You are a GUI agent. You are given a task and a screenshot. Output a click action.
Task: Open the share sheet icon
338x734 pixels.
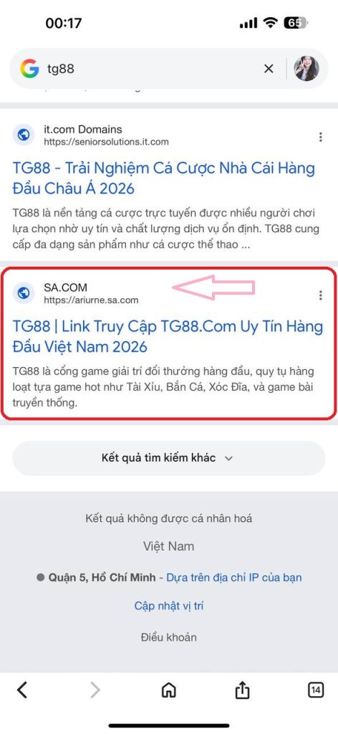(x=242, y=690)
